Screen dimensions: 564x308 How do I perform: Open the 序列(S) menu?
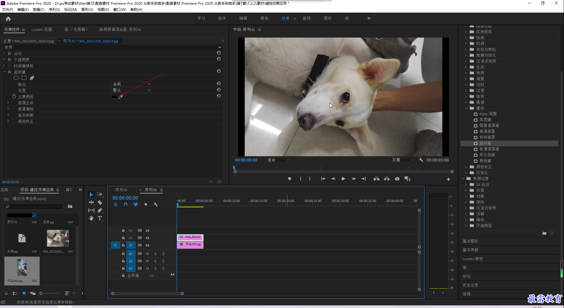(54, 9)
